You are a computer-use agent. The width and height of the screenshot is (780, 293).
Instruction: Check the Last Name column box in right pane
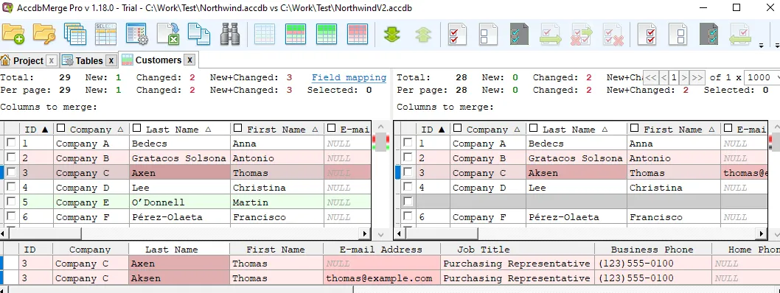click(x=533, y=128)
